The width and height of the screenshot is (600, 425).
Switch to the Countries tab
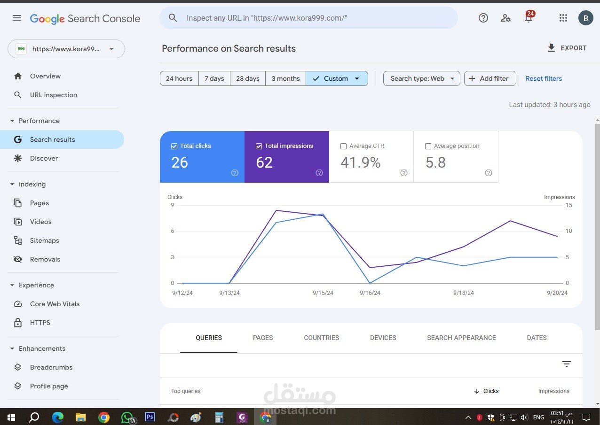[322, 338]
